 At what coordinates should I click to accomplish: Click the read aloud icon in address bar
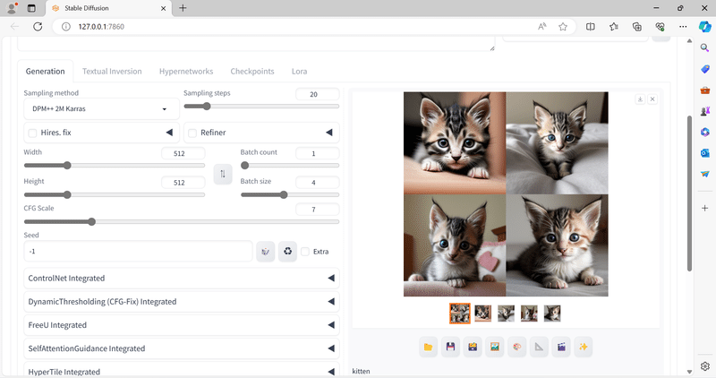(542, 27)
